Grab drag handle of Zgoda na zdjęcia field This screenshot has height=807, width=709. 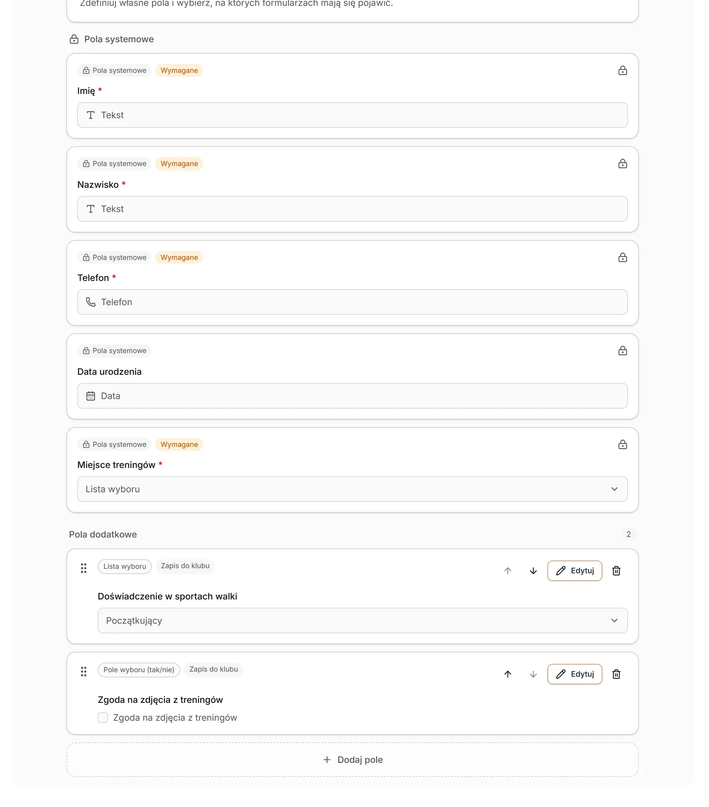(83, 671)
